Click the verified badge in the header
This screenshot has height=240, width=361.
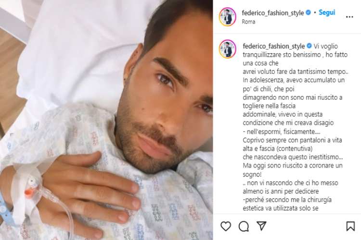click(x=308, y=12)
